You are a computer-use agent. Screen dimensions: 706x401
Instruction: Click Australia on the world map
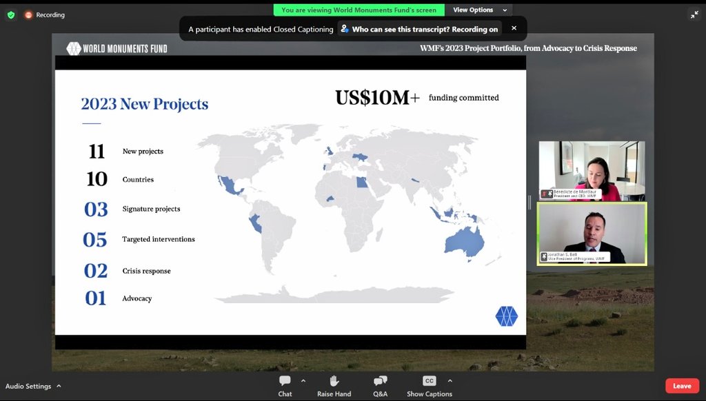click(x=464, y=243)
